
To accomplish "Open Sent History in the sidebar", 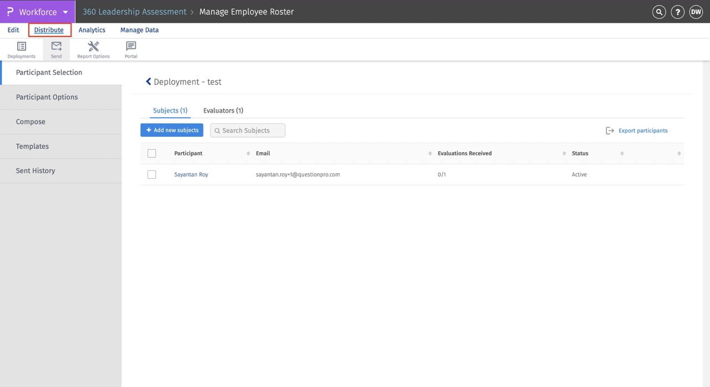I will 35,171.
